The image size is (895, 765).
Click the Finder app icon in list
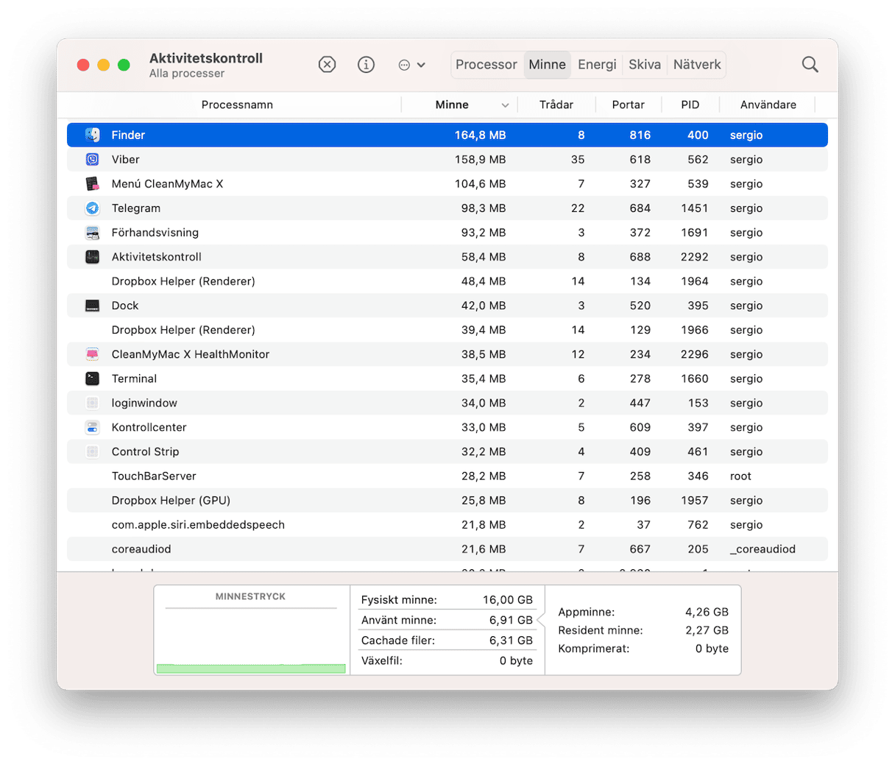coord(92,135)
